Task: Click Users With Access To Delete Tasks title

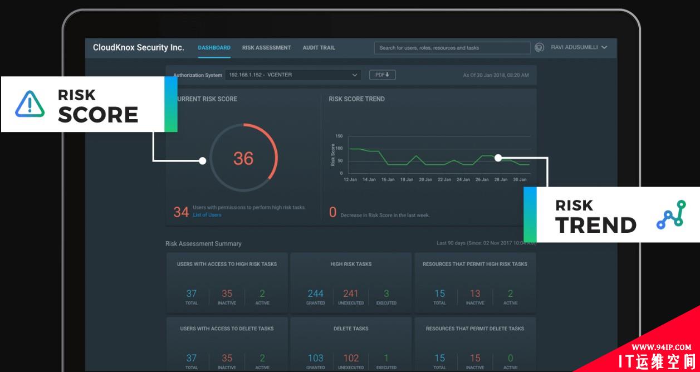Action: click(227, 329)
